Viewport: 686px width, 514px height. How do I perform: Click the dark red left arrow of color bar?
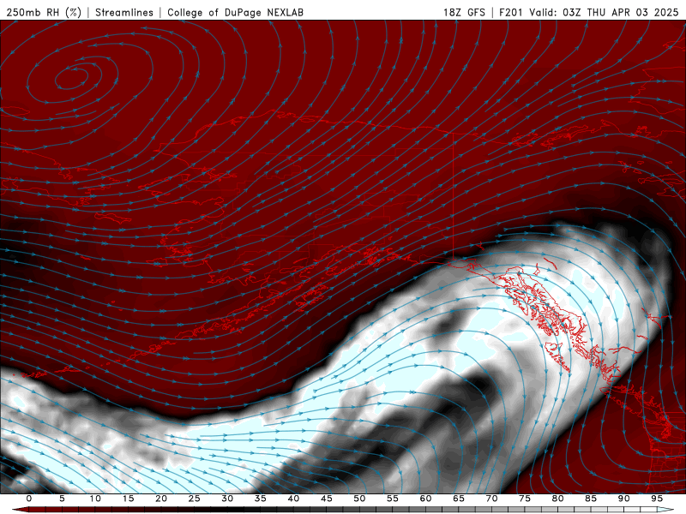(x=20, y=510)
